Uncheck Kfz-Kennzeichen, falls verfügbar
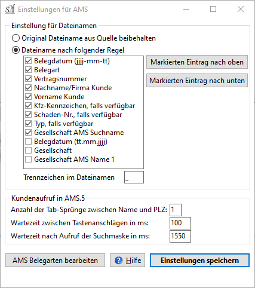 coord(28,106)
